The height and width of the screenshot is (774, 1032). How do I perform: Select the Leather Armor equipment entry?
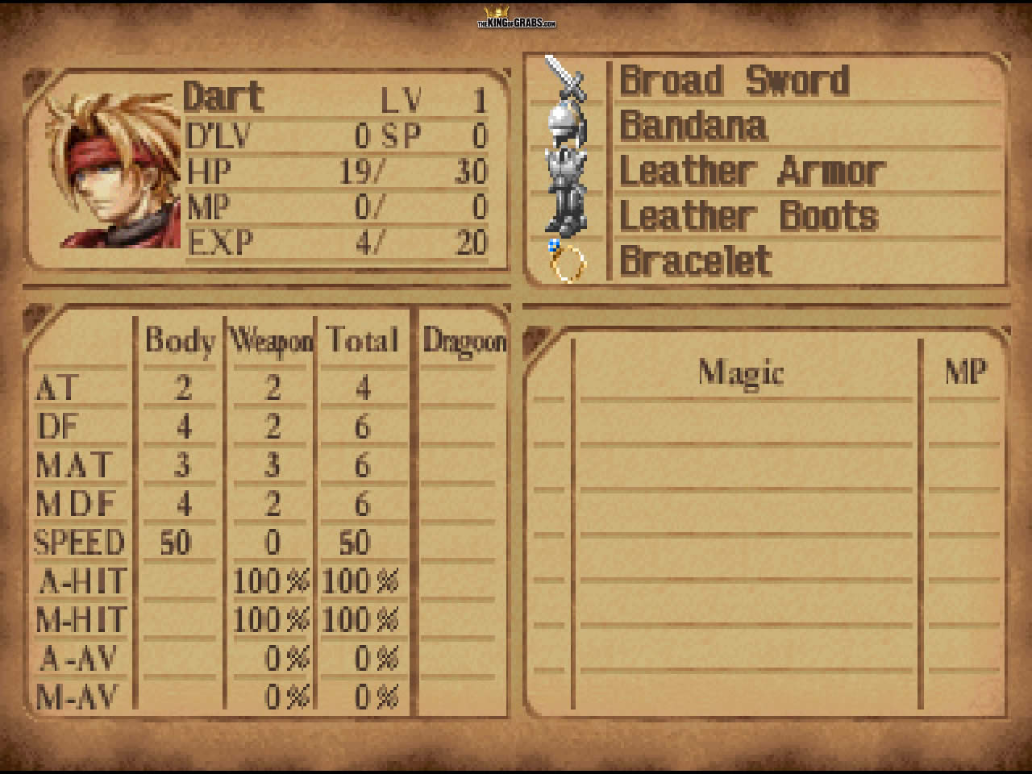point(751,171)
